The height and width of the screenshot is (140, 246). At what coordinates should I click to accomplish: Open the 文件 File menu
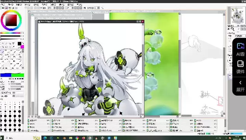[x=3, y=4]
